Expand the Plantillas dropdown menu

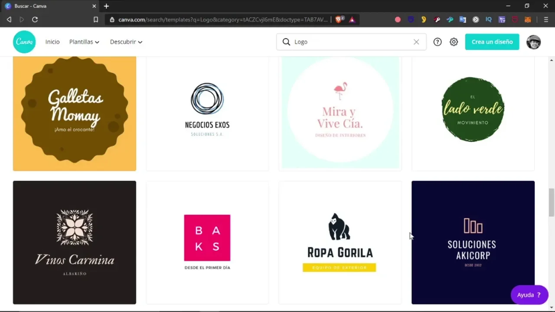(84, 42)
